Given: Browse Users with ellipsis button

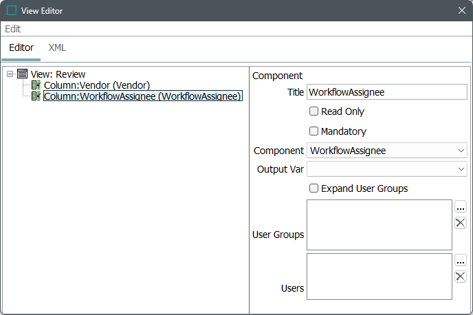Looking at the screenshot, I should 461,261.
